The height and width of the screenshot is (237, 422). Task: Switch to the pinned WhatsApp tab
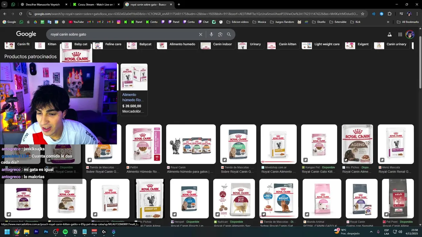tap(13, 5)
